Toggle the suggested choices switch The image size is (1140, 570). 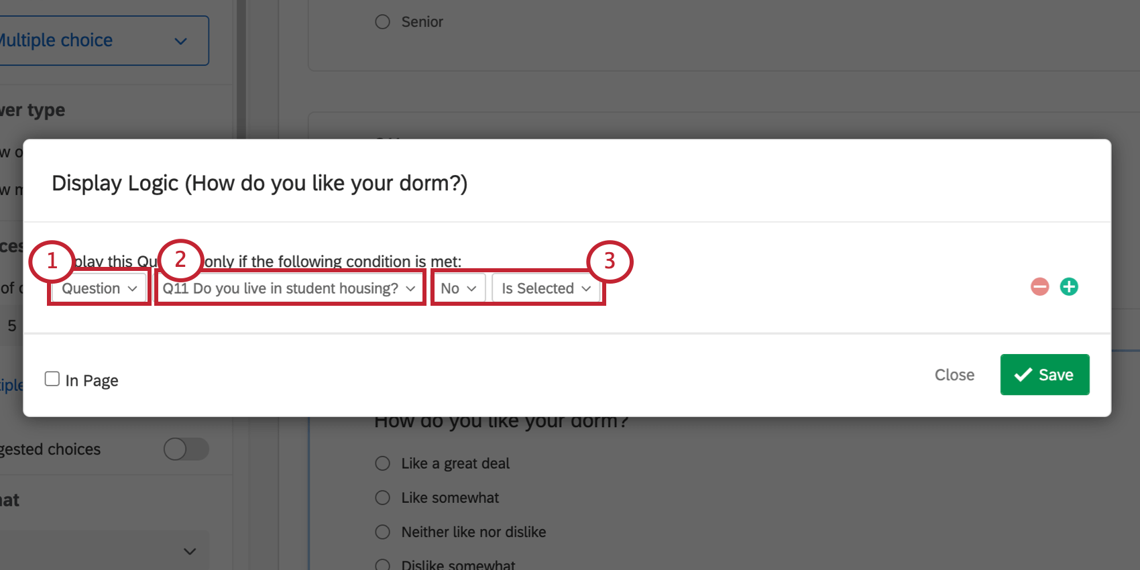(x=186, y=449)
